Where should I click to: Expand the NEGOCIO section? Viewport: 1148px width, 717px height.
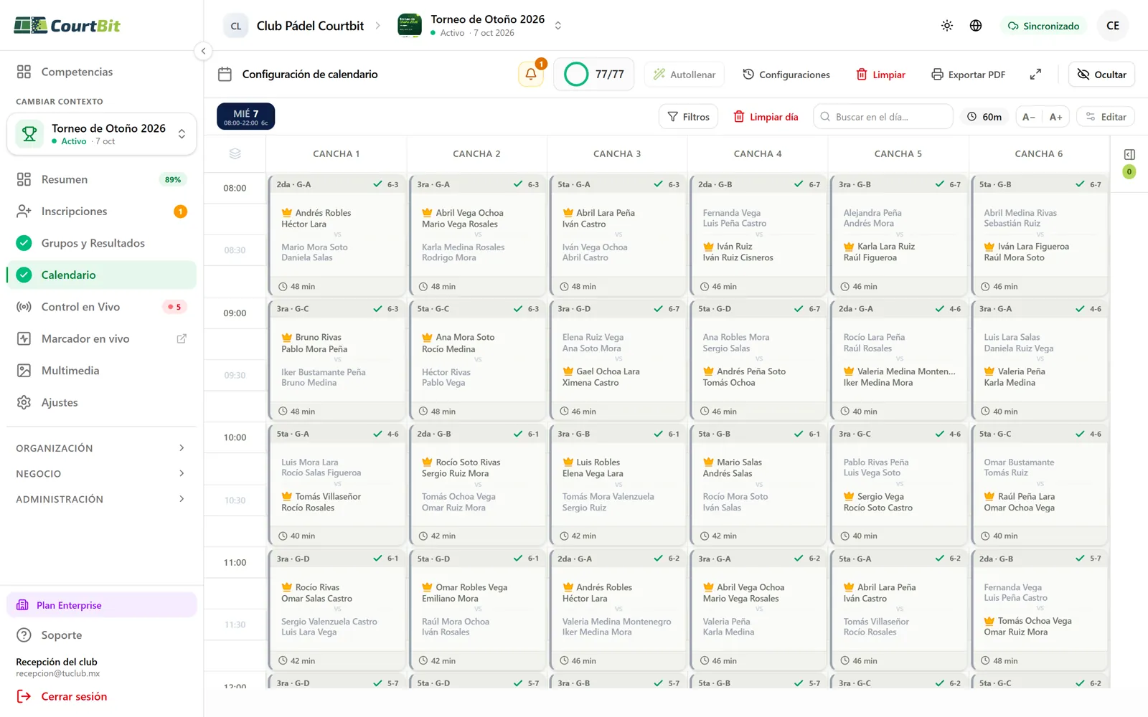(x=101, y=474)
